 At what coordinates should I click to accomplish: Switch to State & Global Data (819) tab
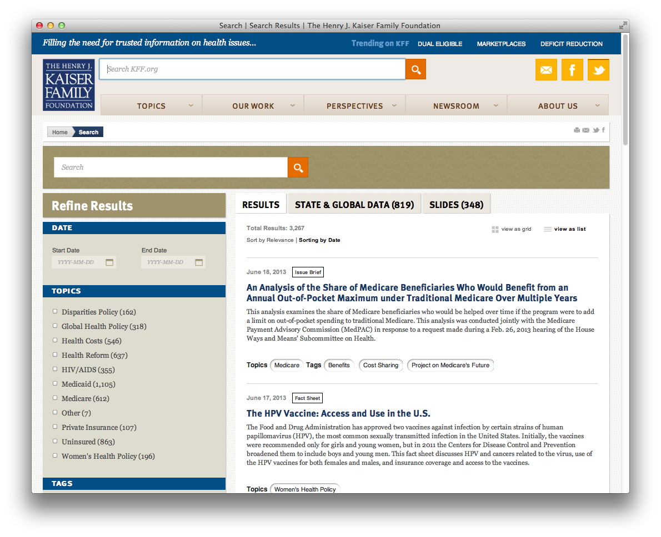point(354,205)
